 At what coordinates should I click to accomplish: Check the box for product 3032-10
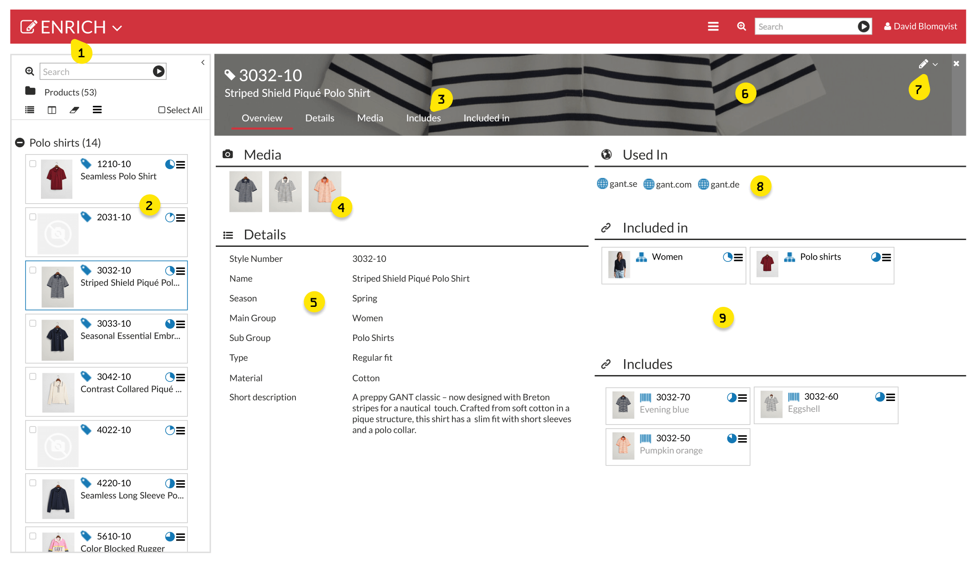(33, 270)
